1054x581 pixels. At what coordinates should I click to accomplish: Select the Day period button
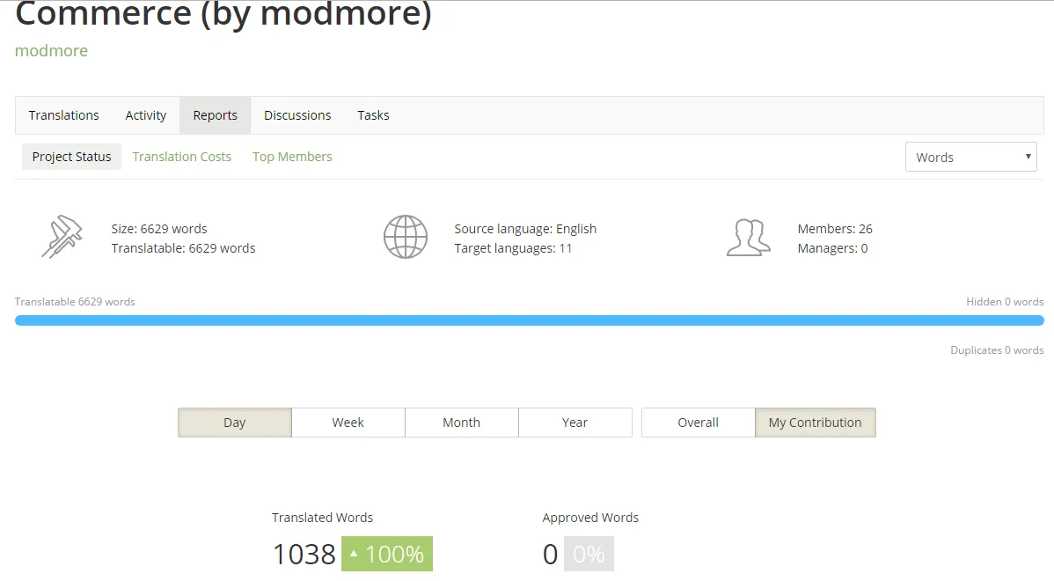tap(235, 423)
